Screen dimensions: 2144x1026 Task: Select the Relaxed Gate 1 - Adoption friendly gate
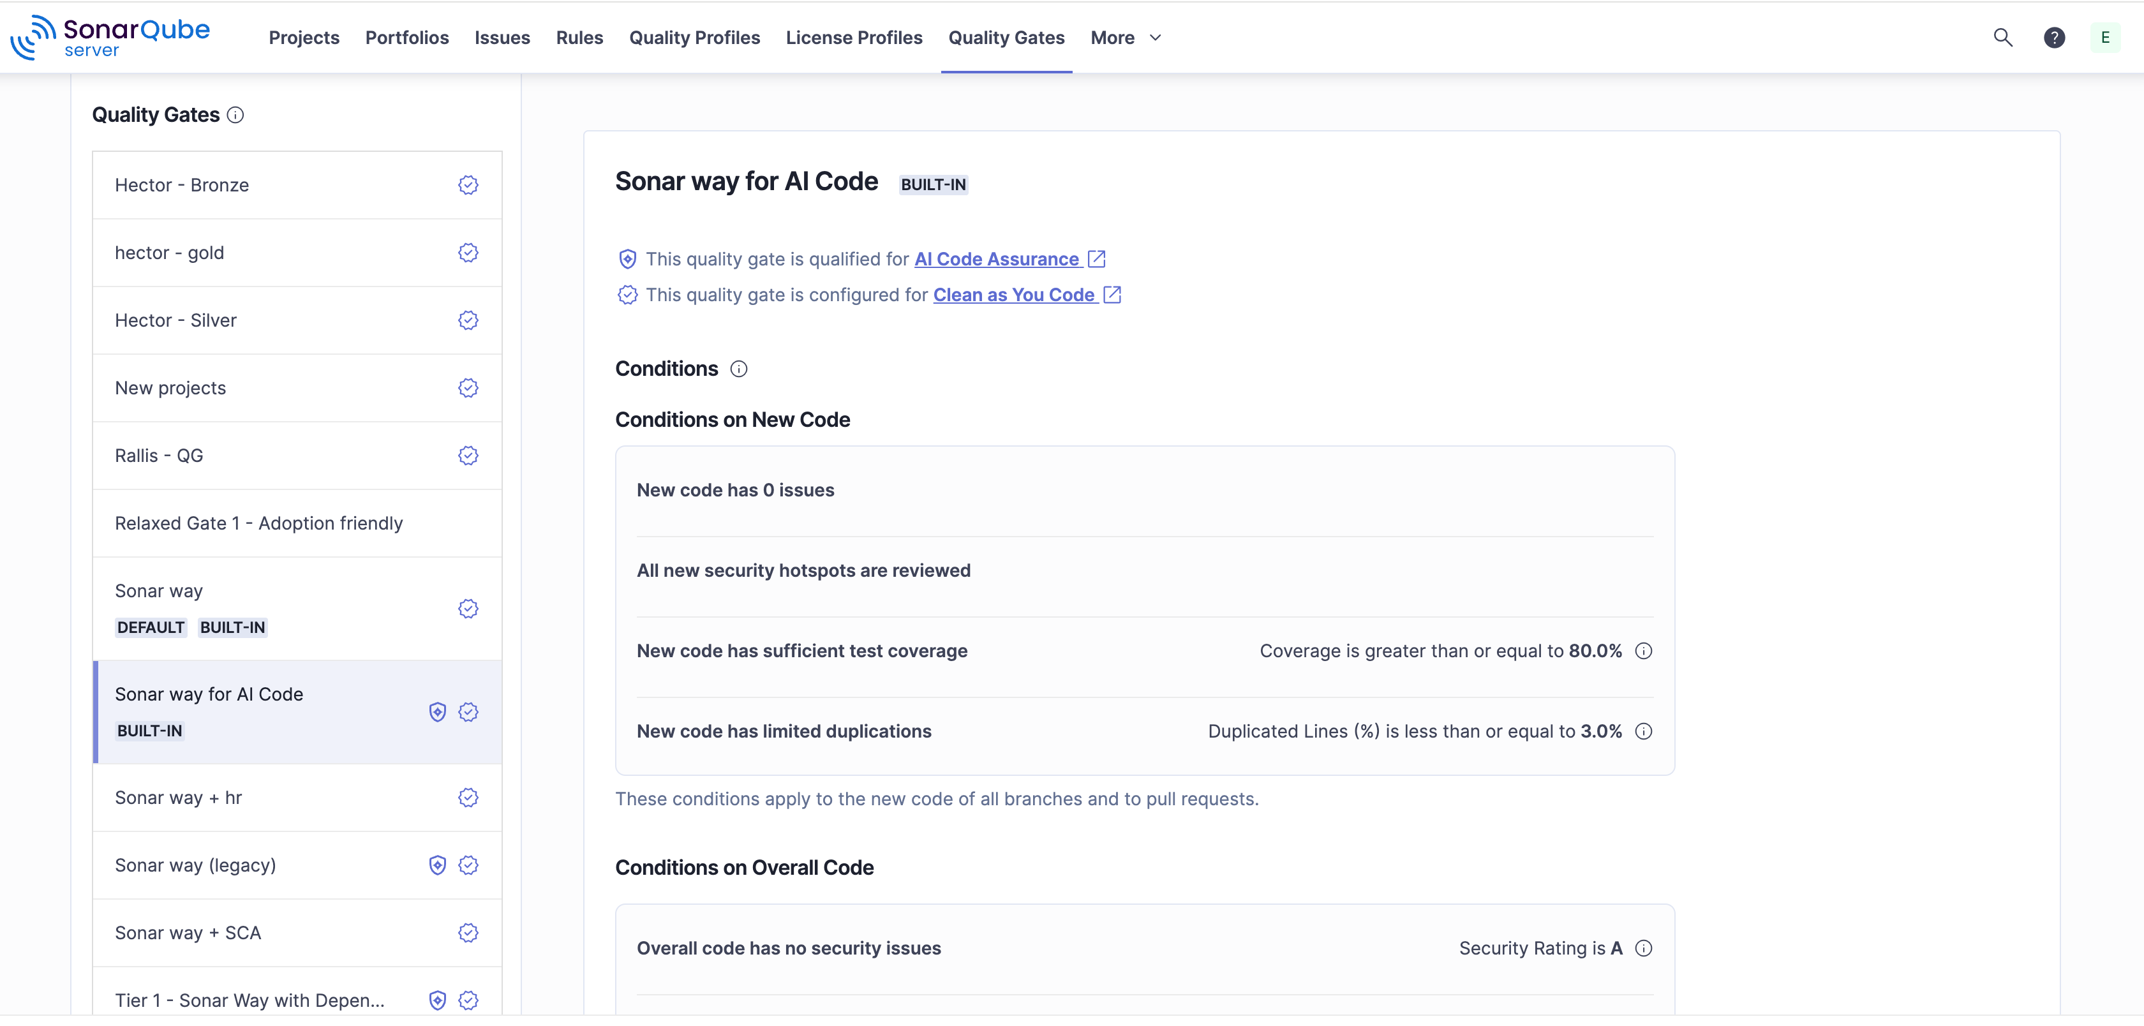coord(259,523)
